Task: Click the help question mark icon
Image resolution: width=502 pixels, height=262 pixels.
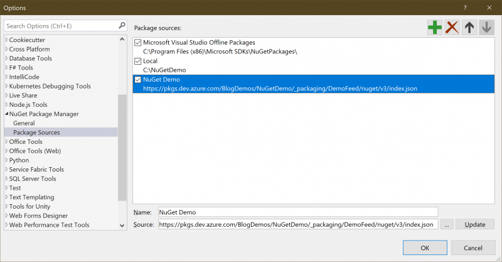Action: pyautogui.click(x=465, y=7)
